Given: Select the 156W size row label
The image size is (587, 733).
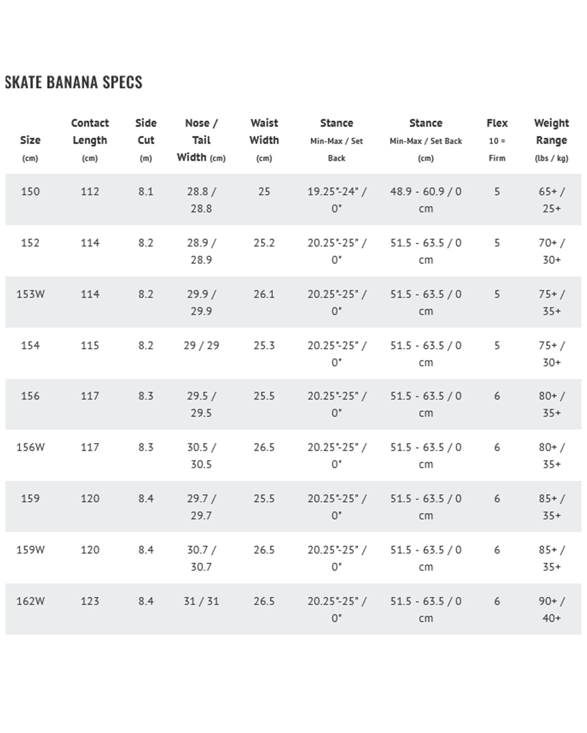Looking at the screenshot, I should coord(30,447).
